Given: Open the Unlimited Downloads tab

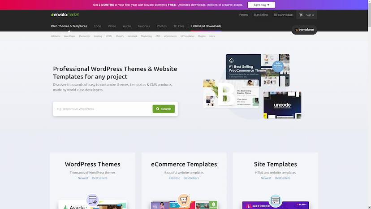Looking at the screenshot, I should 206,26.
